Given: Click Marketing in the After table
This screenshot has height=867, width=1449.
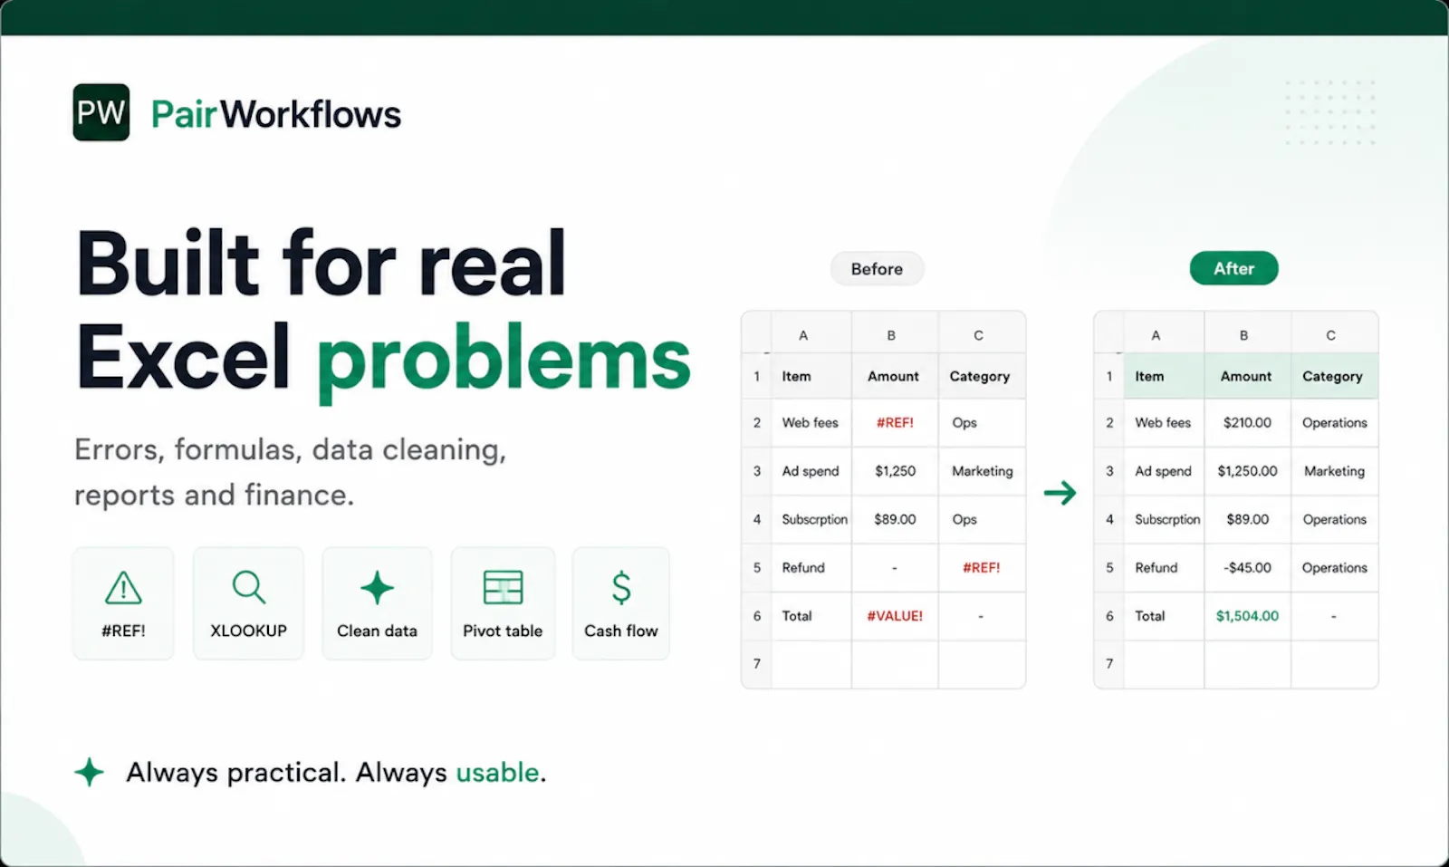Looking at the screenshot, I should [1334, 471].
